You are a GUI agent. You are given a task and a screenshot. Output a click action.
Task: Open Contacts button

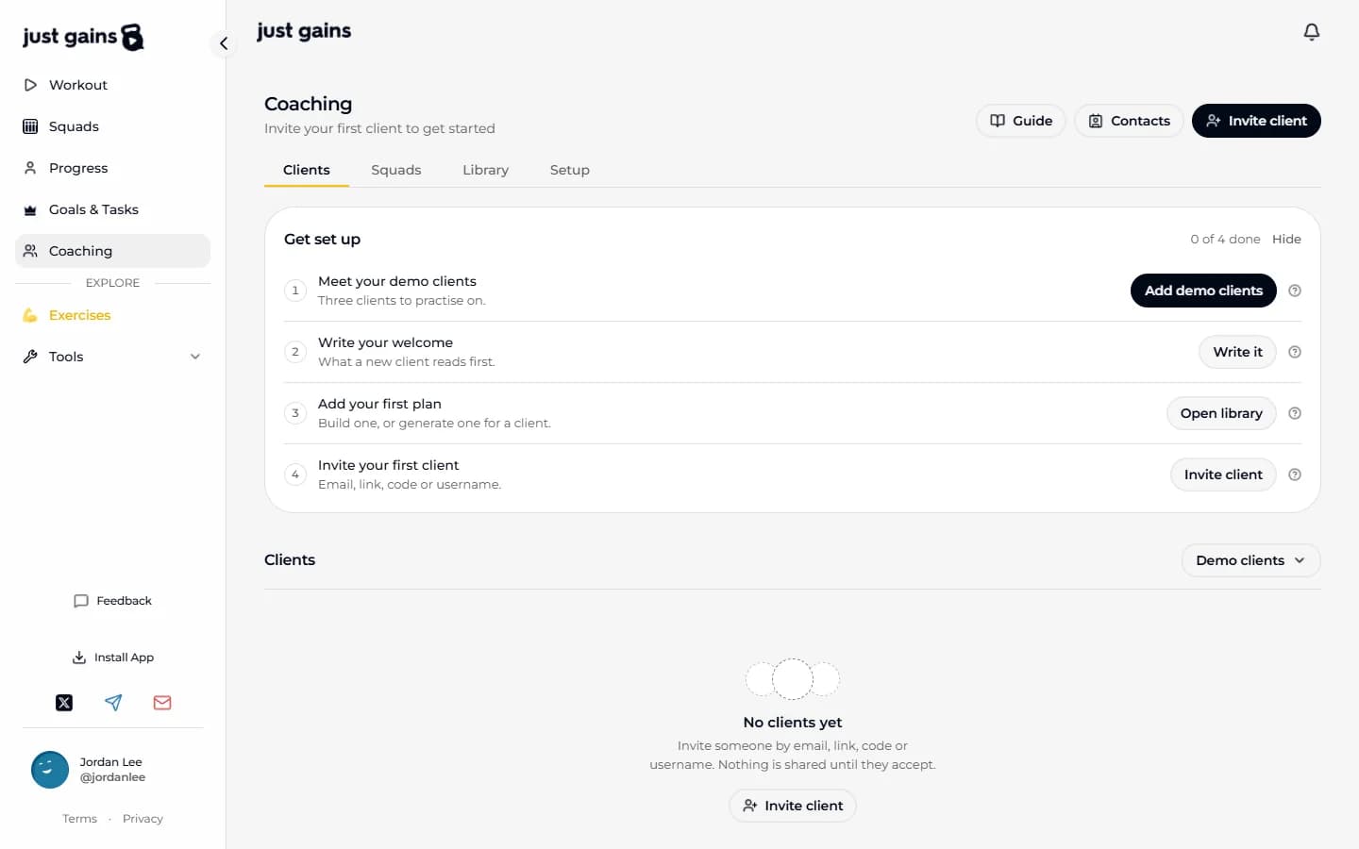point(1129,121)
